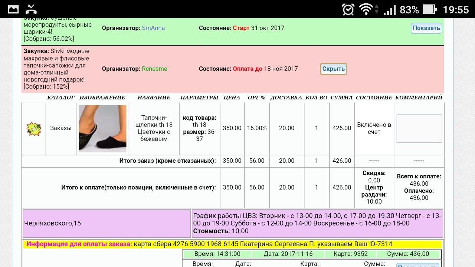Click the Скрыть button
Screen dimensions: 475x267
click(333, 69)
